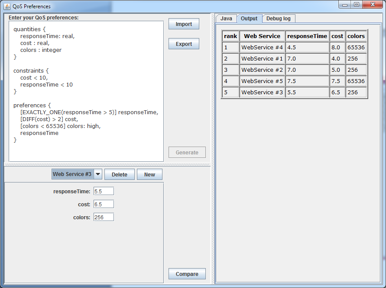386x288 pixels.
Task: Click the colors input showing 256
Action: click(x=104, y=217)
